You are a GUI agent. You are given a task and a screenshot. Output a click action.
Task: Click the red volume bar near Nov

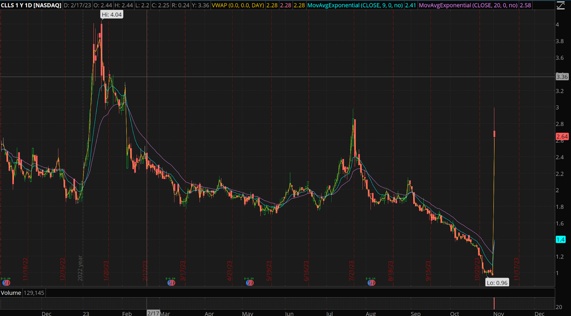coord(494,304)
